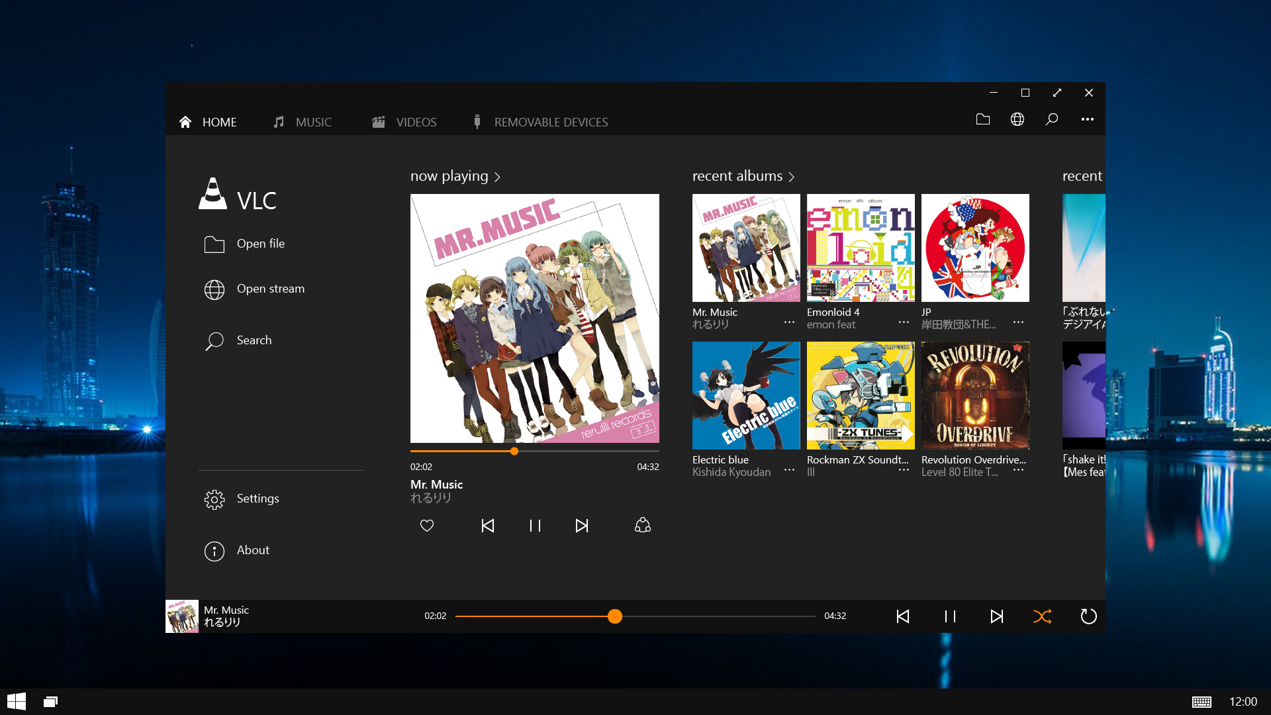Drag the playback progress slider

614,616
